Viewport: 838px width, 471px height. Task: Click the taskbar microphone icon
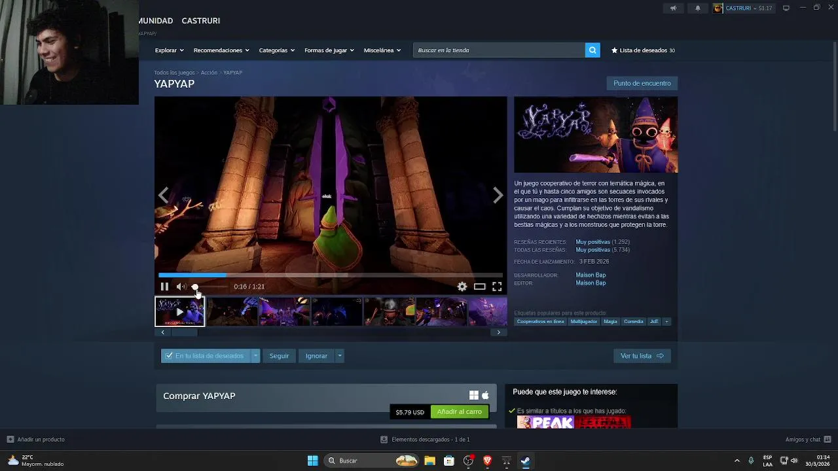tap(751, 461)
